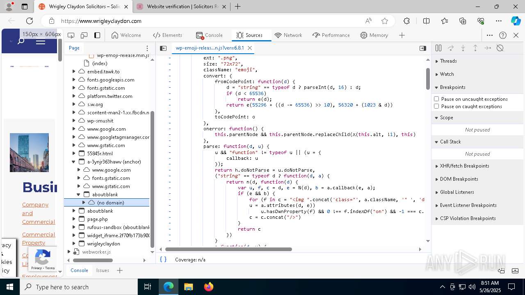This screenshot has height=295, width=525.
Task: Enable Pause on uncaught exceptions
Action: (x=436, y=99)
